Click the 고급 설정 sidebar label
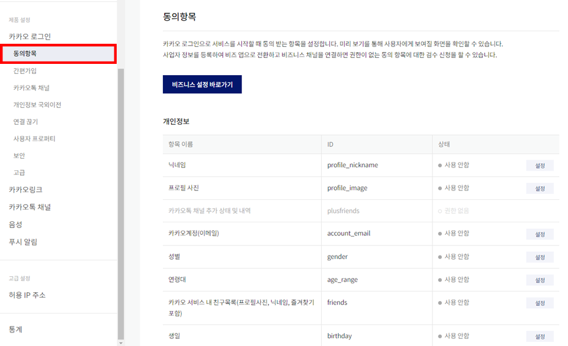The image size is (568, 346). (20, 279)
